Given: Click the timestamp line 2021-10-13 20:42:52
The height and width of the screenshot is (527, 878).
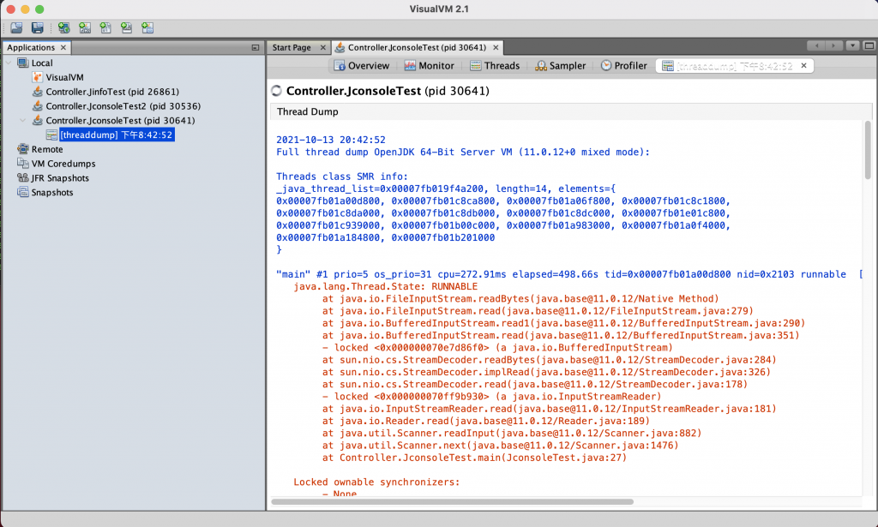Looking at the screenshot, I should [331, 140].
